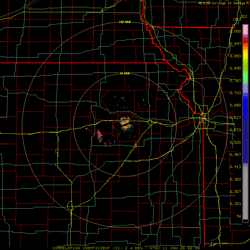Click the 0.680 scale value
This screenshot has height=250, width=250.
235,105
